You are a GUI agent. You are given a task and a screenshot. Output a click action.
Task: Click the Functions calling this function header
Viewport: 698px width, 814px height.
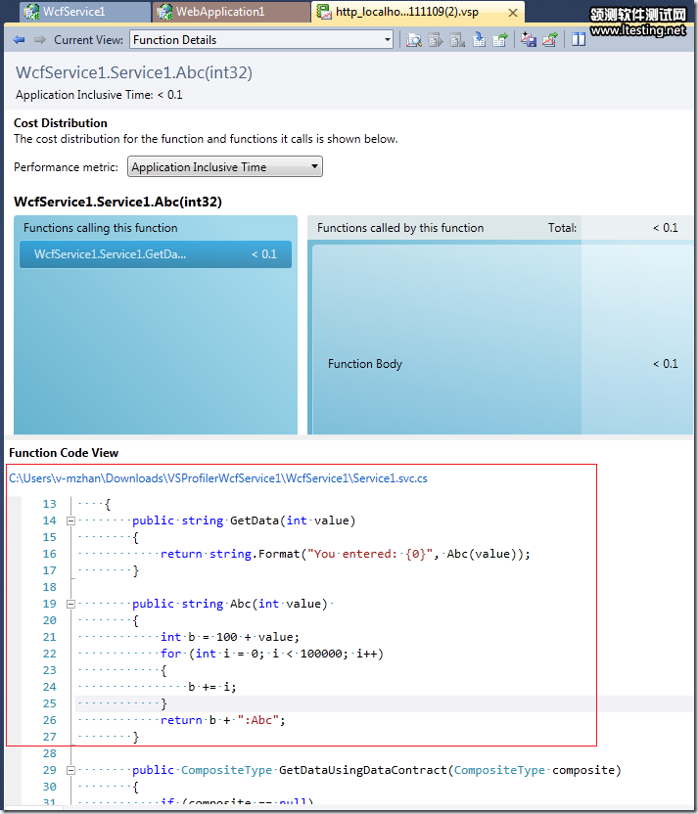(100, 228)
